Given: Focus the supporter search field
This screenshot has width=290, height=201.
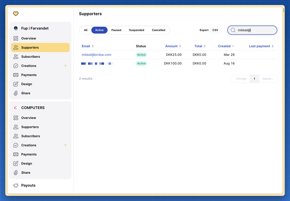Looking at the screenshot, I should point(252,30).
